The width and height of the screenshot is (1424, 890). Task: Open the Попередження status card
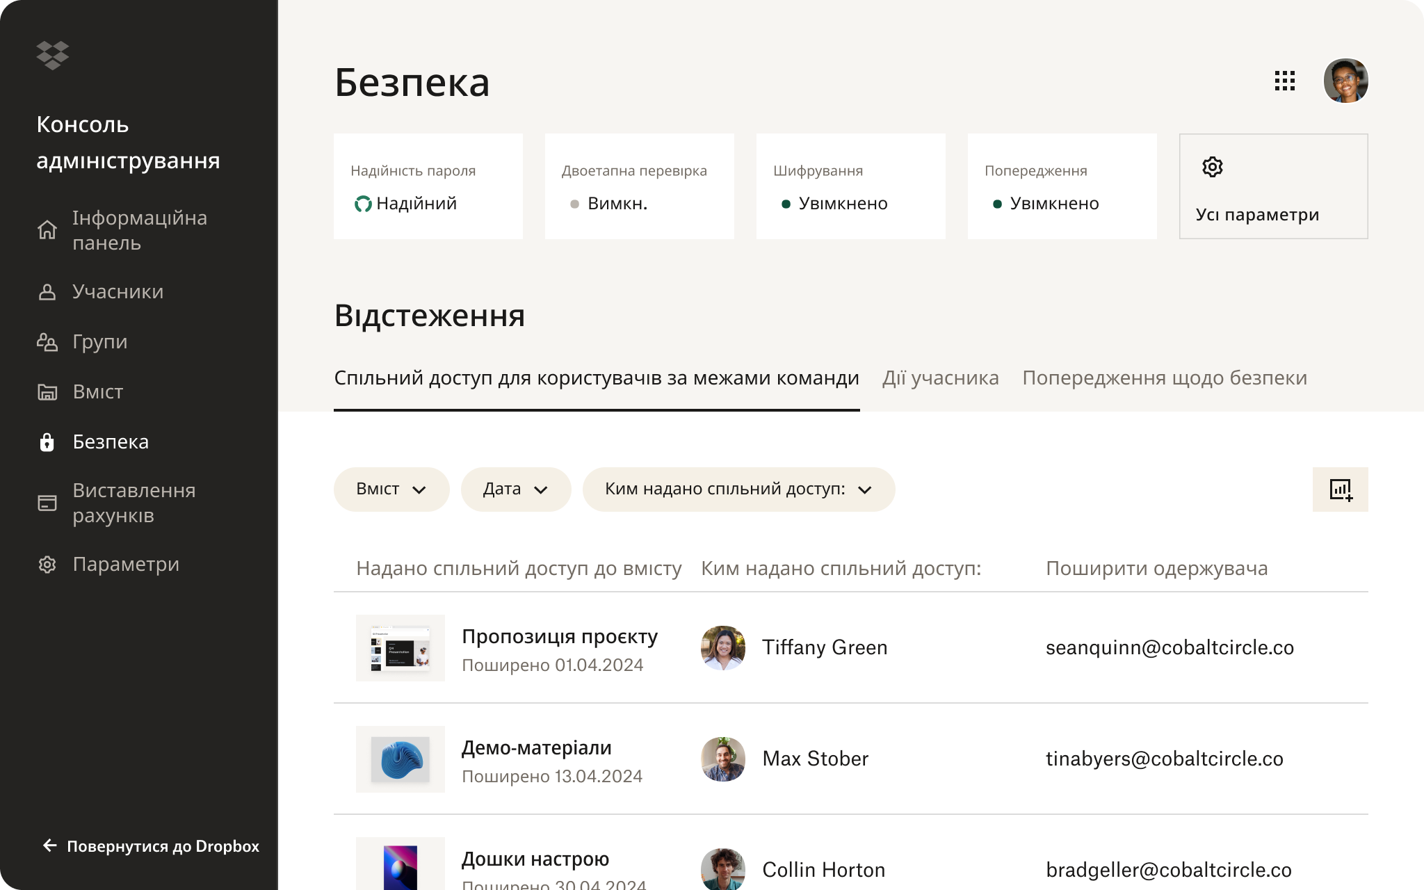coord(1062,186)
